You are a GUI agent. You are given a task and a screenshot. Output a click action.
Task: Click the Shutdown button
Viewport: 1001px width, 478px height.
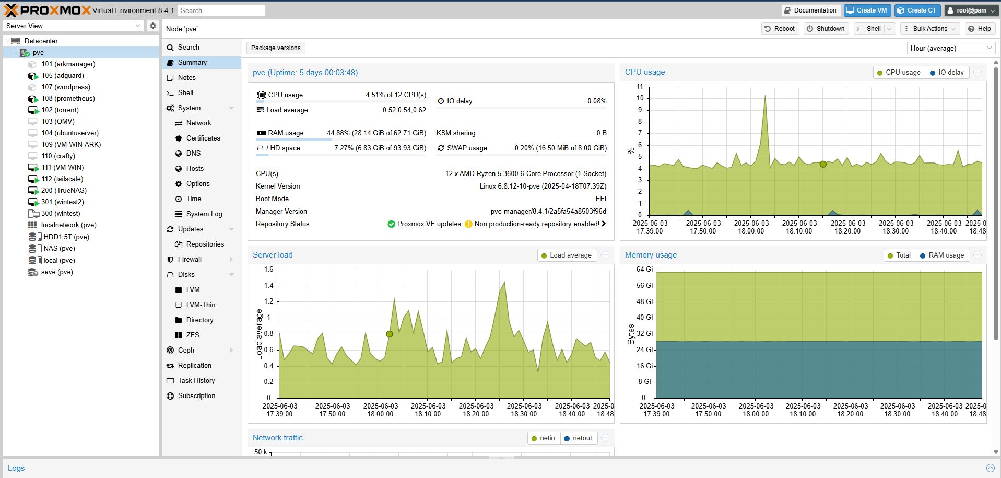tap(826, 29)
